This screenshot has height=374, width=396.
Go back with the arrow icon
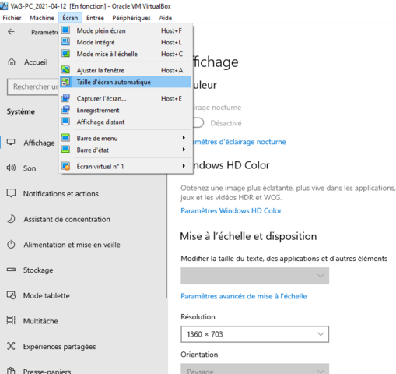tap(11, 32)
